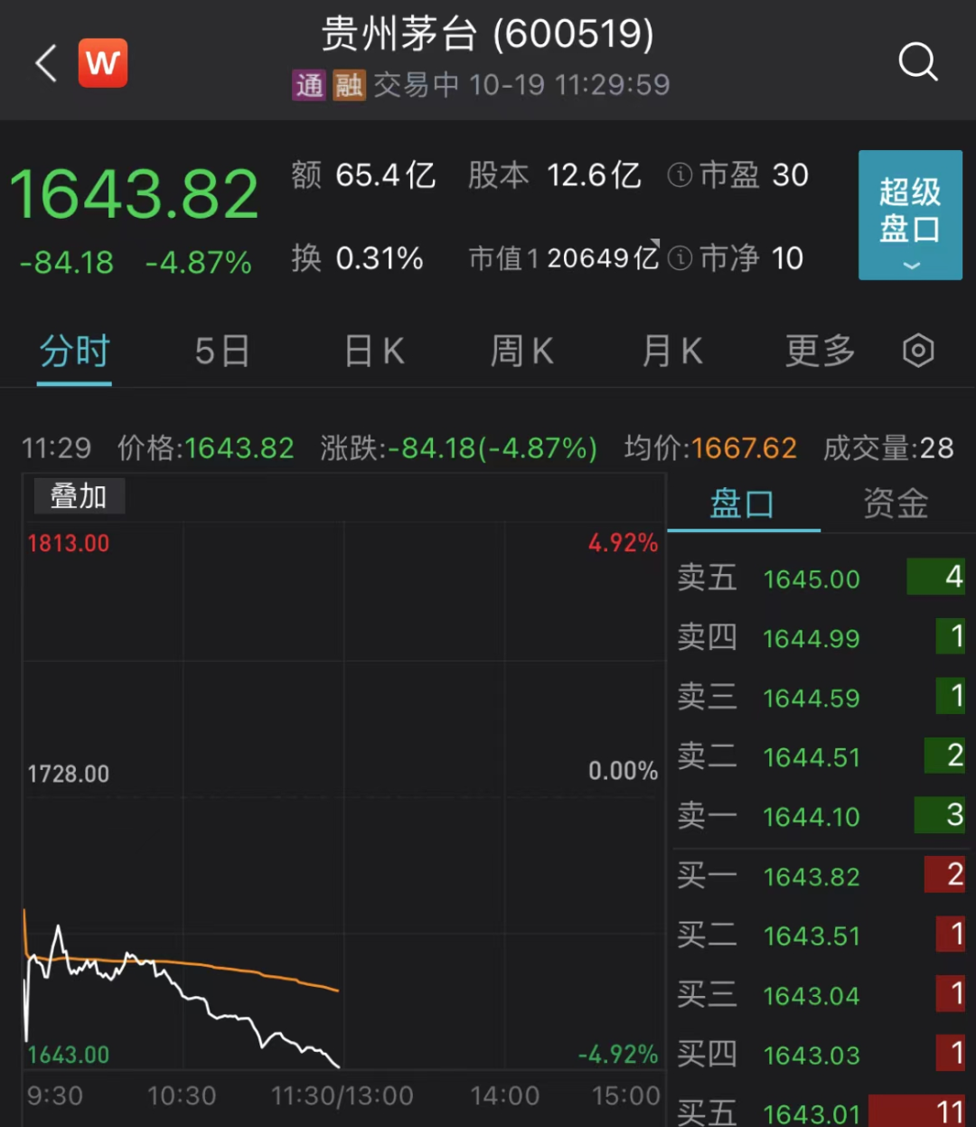Tap the info icon beside 市净
This screenshot has width=976, height=1127.
(x=680, y=259)
